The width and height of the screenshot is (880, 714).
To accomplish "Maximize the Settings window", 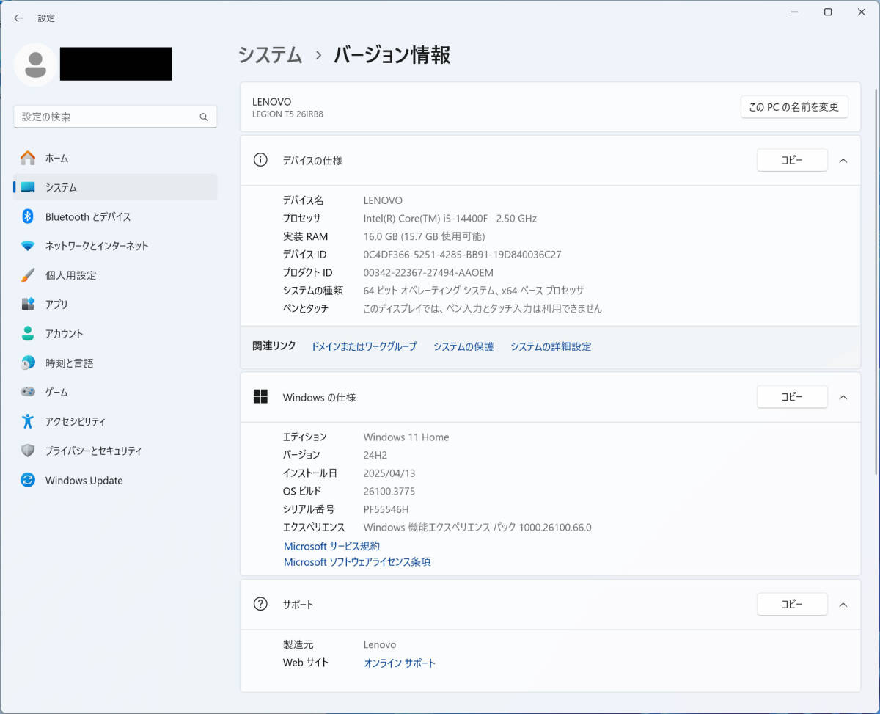I will point(828,12).
